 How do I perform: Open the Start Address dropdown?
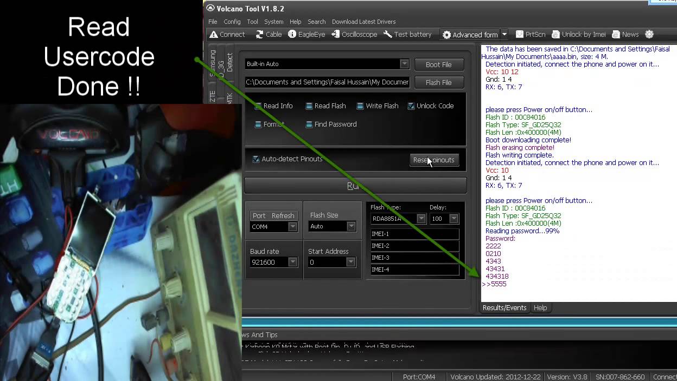point(350,262)
